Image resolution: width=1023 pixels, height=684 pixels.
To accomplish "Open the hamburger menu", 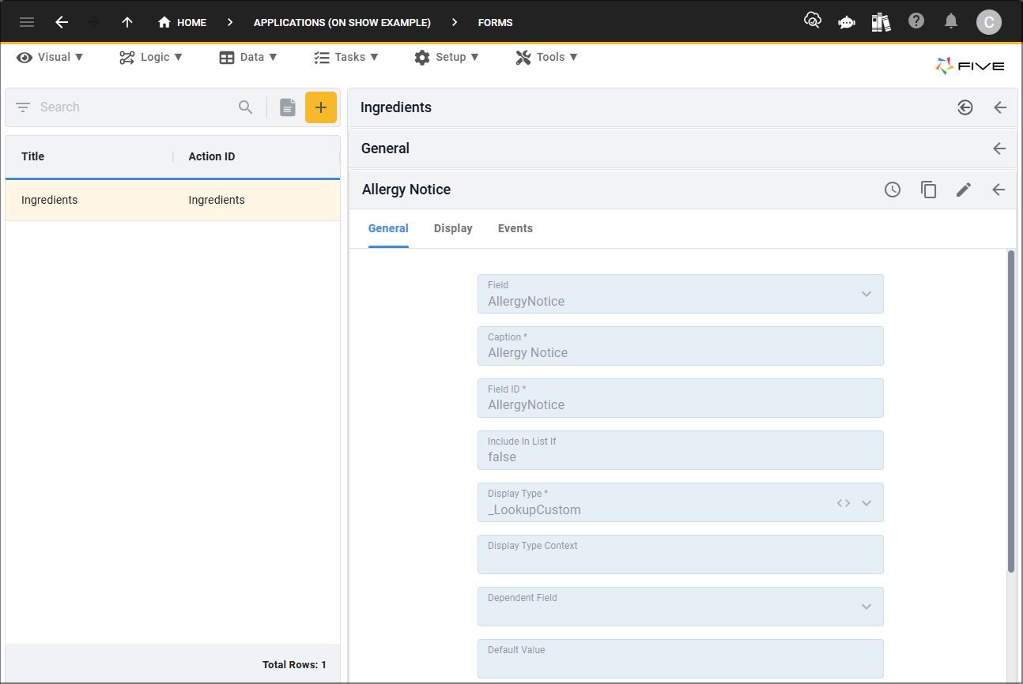I will click(x=27, y=22).
